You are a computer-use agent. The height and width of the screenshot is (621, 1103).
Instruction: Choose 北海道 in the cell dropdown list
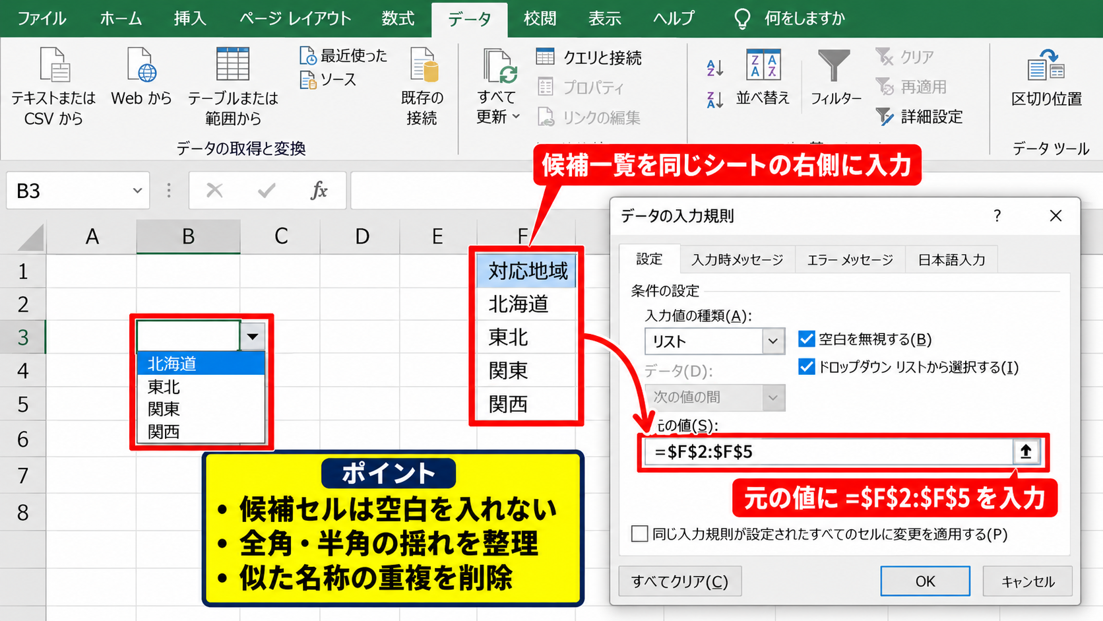(201, 364)
